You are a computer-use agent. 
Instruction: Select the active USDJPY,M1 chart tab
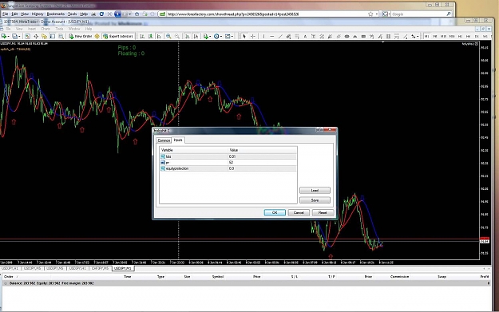pyautogui.click(x=123, y=269)
